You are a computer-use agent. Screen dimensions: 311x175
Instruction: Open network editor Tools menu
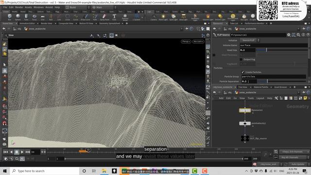(251, 98)
